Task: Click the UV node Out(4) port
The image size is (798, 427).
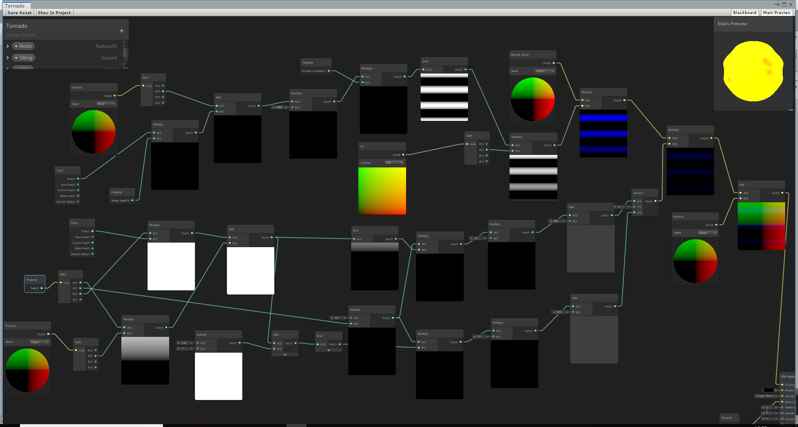Action: 403,155
